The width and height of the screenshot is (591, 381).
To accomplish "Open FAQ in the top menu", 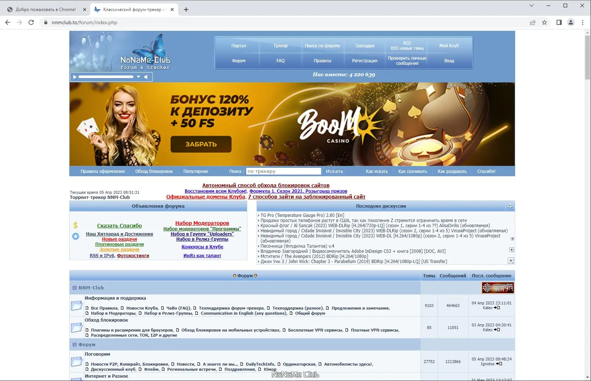I will coord(280,61).
